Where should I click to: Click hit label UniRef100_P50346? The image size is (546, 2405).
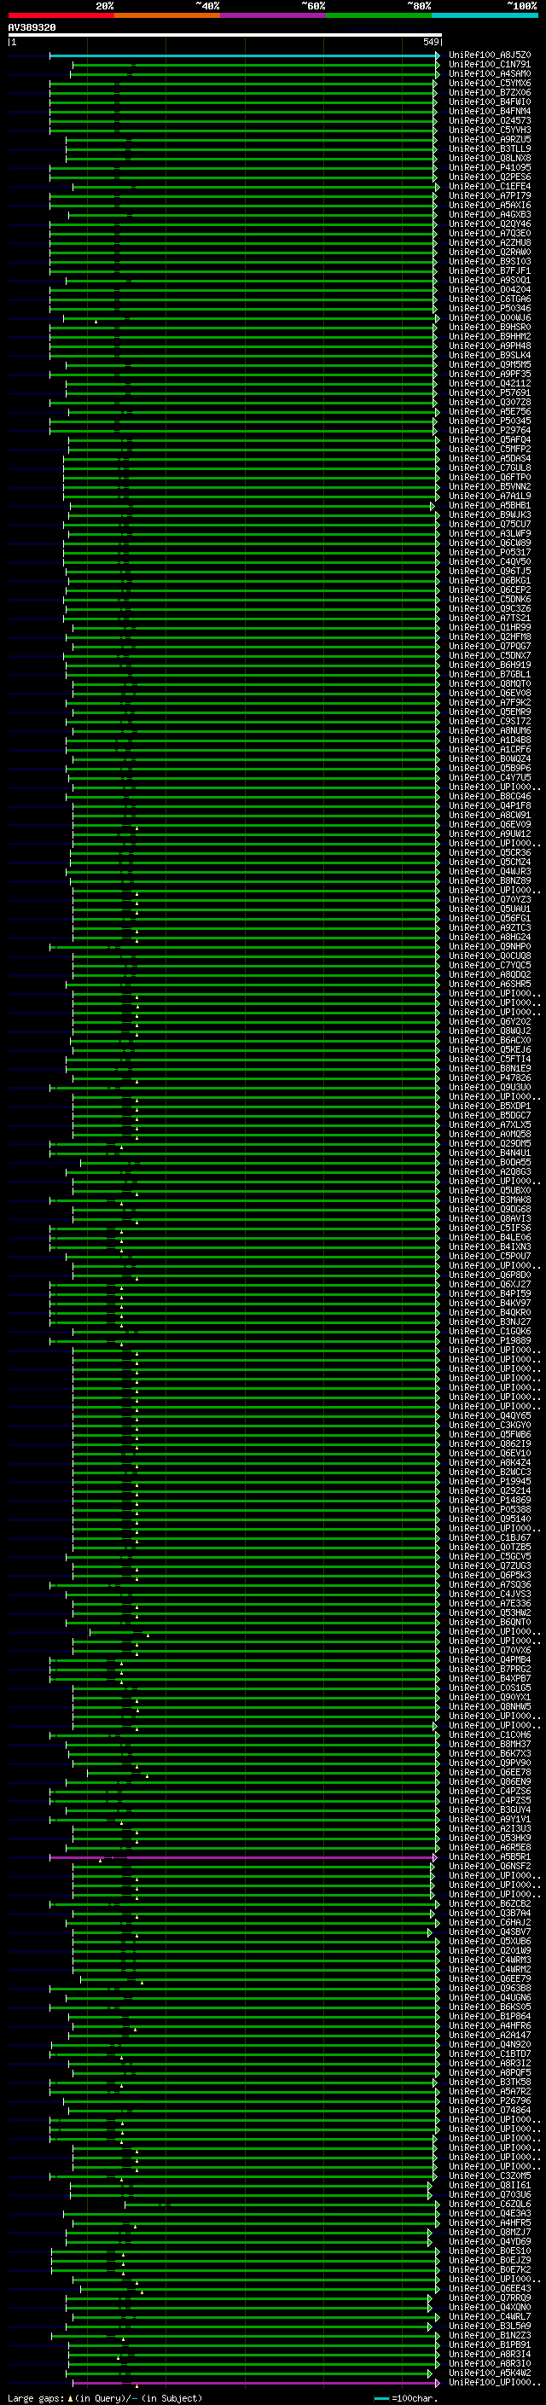(x=490, y=308)
